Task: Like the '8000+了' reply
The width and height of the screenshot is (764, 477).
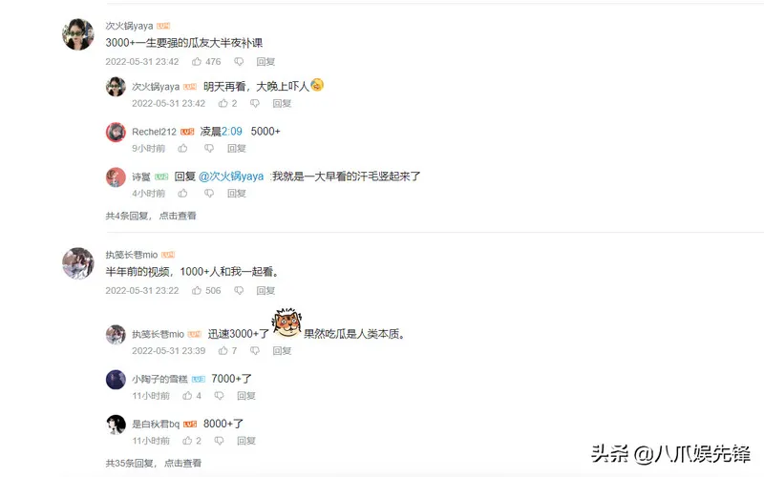Action: [187, 441]
